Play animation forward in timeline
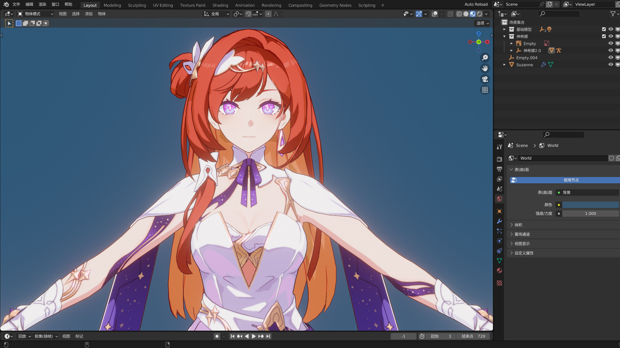This screenshot has height=348, width=620. [254, 336]
